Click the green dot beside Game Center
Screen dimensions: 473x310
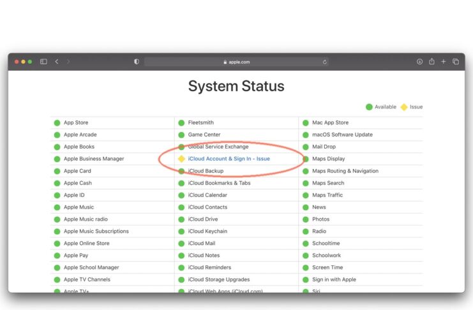tap(181, 135)
